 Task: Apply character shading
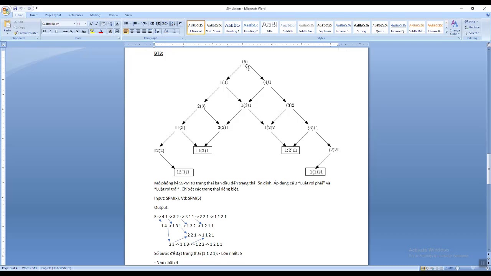click(110, 31)
